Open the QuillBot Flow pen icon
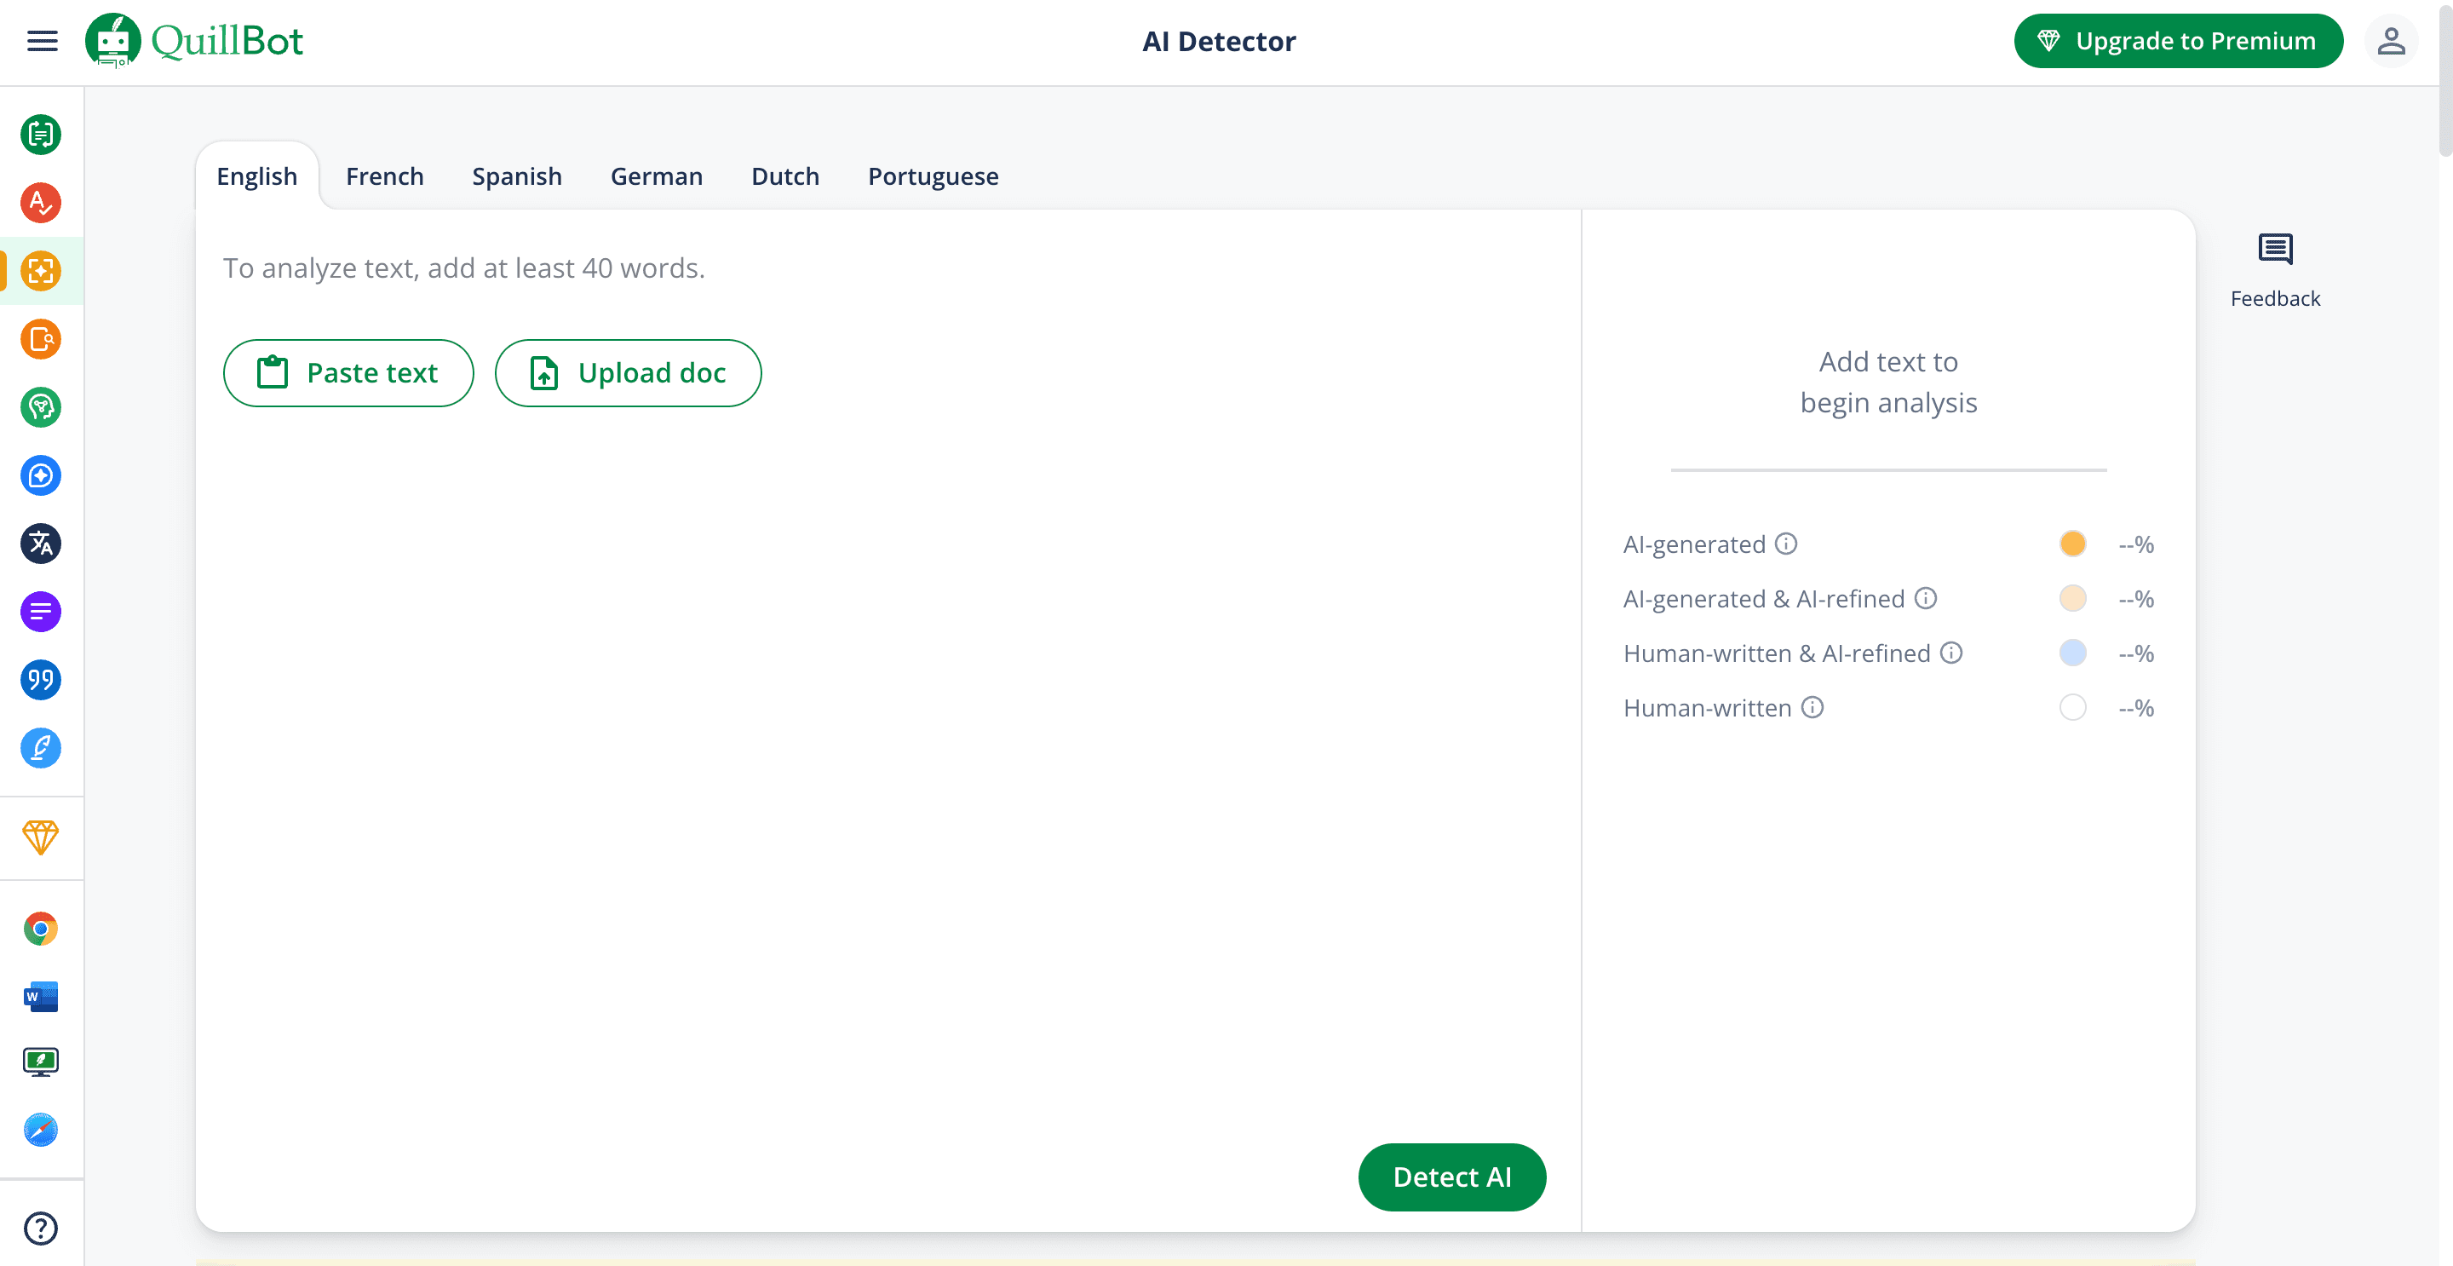 click(41, 748)
